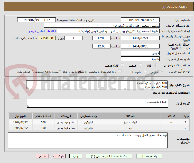Screen dimensions: 194x163
Task: Click the چاپ print button
Action: click(x=76, y=156)
